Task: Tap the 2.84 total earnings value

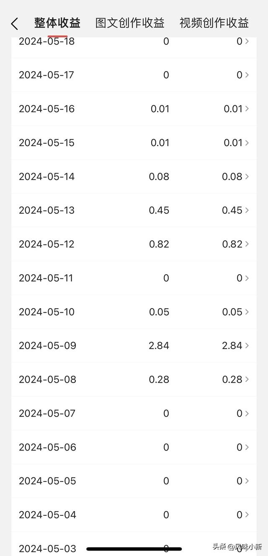Action: 159,345
